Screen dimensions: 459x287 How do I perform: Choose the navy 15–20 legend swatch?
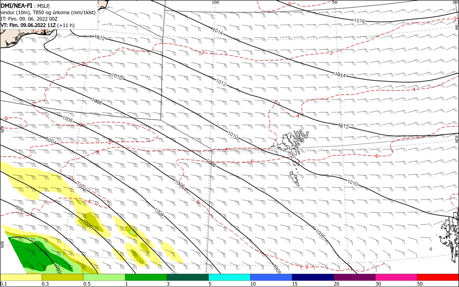(x=313, y=277)
